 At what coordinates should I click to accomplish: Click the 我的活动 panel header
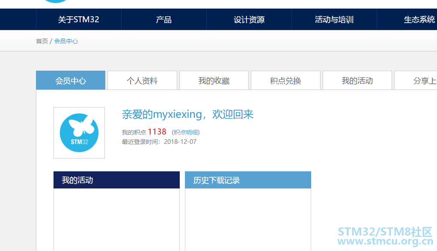116,180
